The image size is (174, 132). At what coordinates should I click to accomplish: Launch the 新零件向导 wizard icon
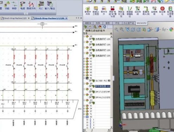88,11
